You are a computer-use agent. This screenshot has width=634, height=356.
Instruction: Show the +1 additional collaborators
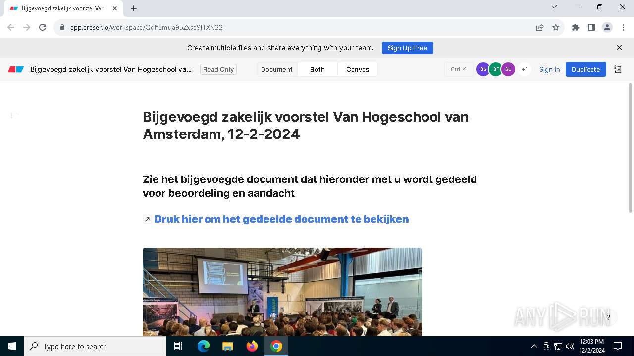[x=525, y=69]
